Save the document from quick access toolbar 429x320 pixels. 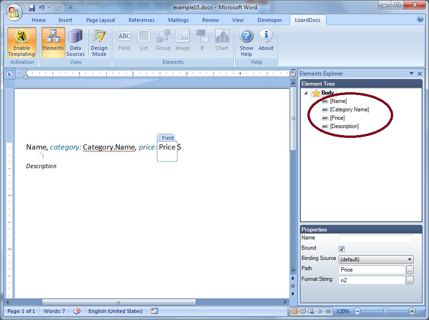point(32,7)
